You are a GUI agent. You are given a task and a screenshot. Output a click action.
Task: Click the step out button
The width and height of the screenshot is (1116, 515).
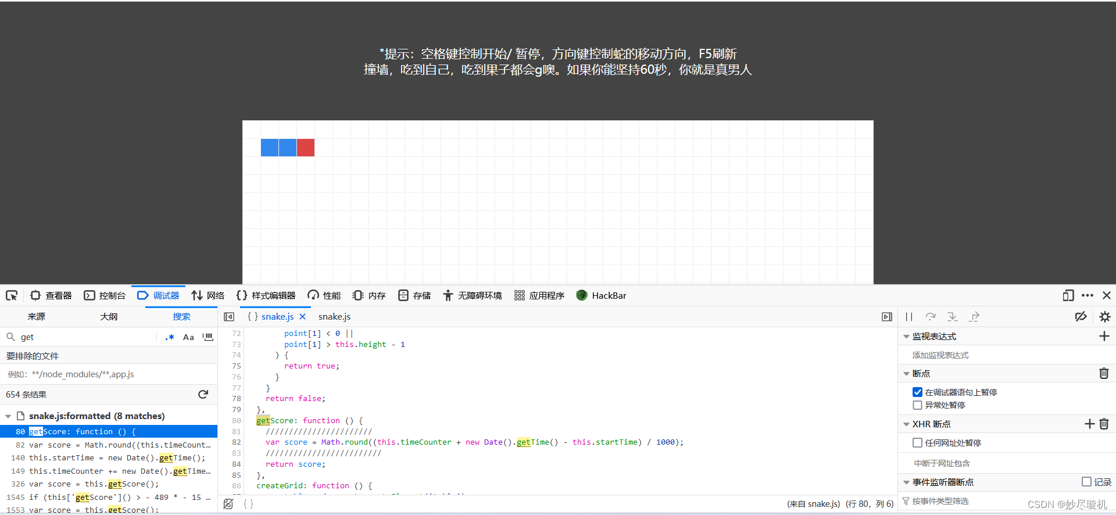click(x=974, y=317)
